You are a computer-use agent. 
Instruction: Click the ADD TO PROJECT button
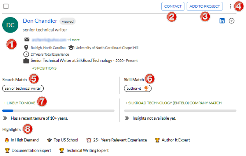pos(205,6)
